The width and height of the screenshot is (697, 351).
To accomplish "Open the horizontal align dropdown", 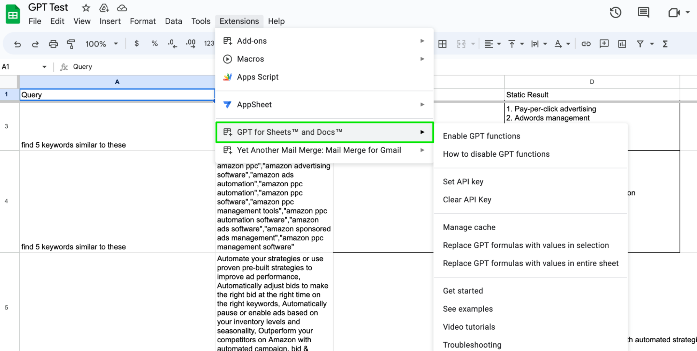I will (x=492, y=44).
